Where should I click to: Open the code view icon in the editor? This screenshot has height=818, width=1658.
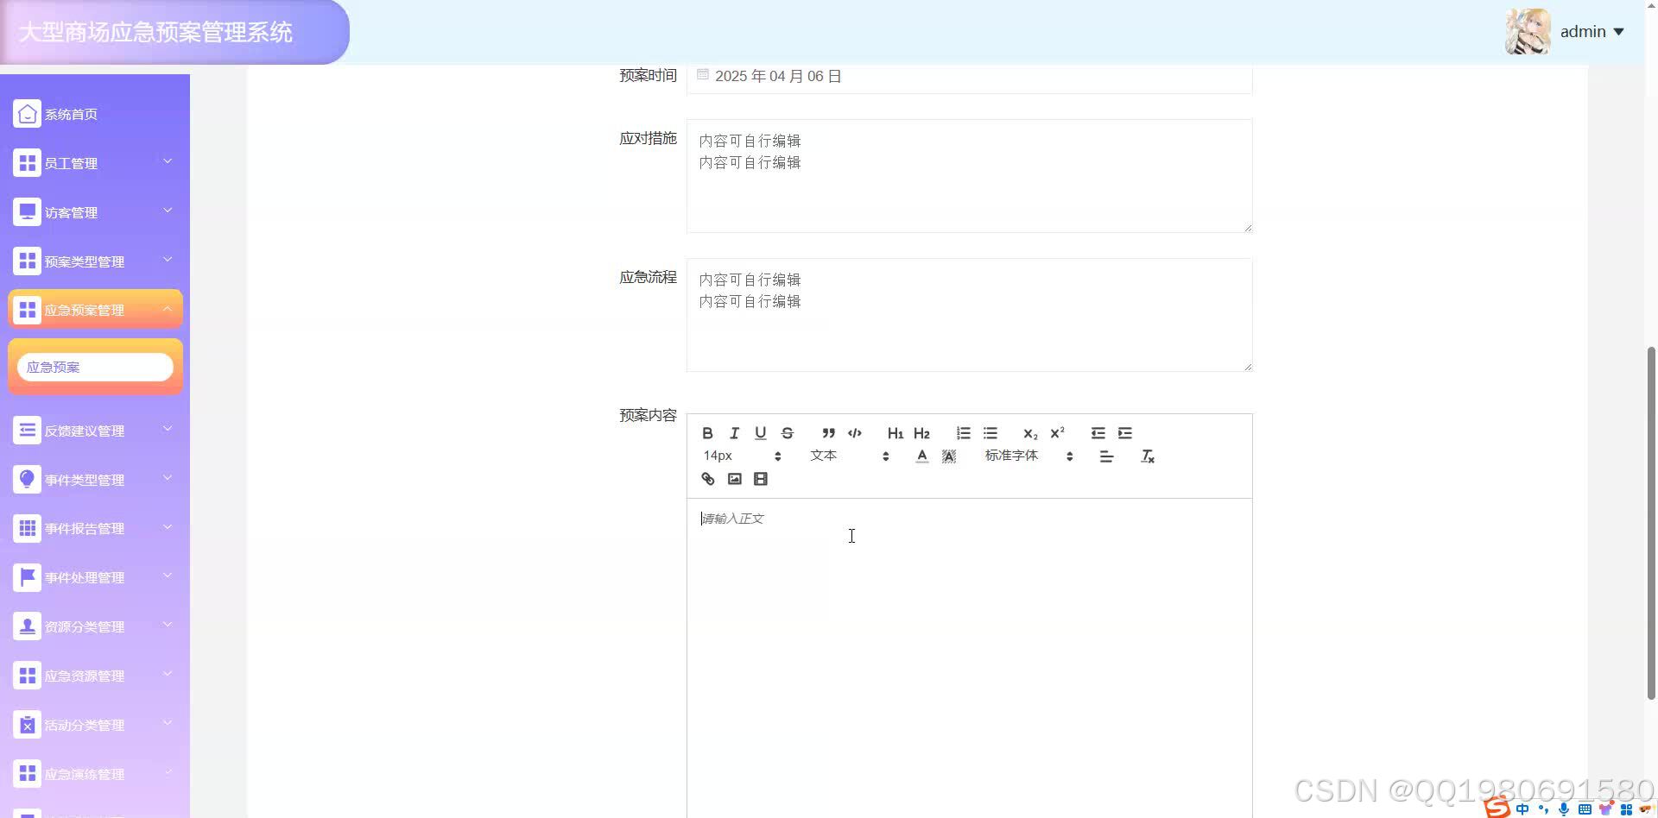[x=855, y=432]
